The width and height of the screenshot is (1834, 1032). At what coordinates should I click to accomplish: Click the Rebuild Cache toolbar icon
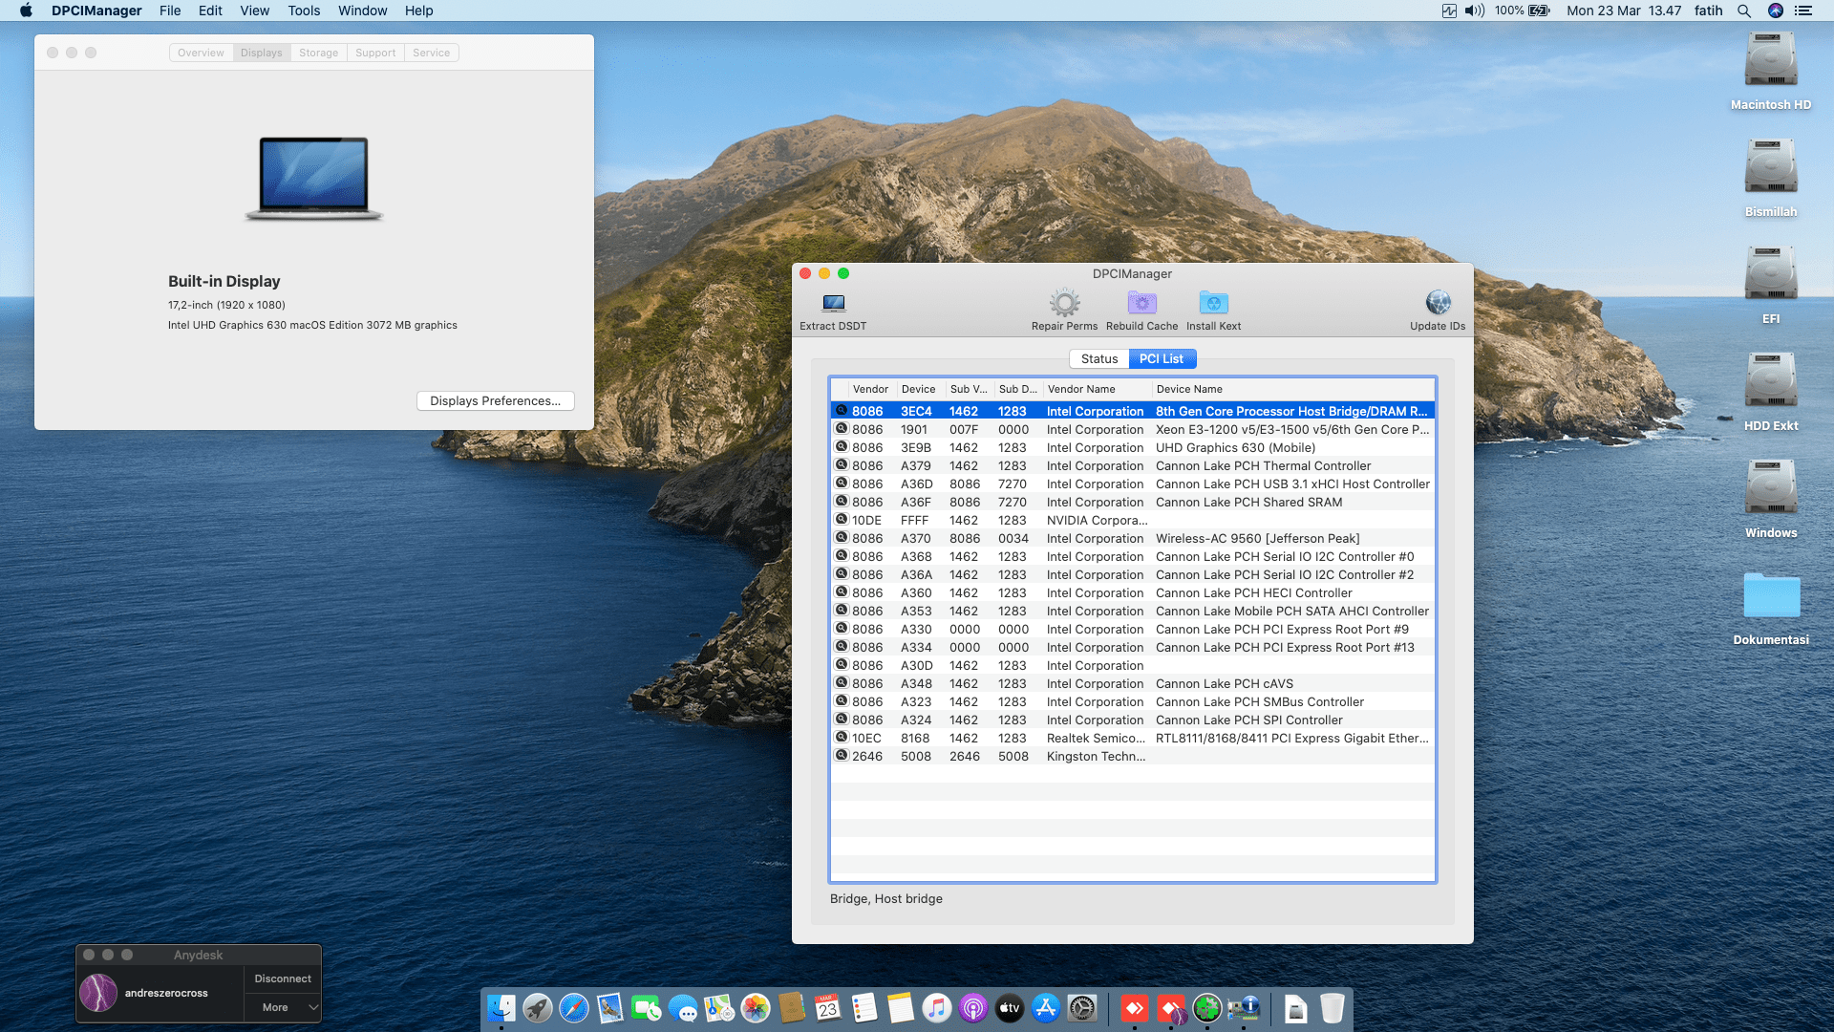[x=1141, y=304]
